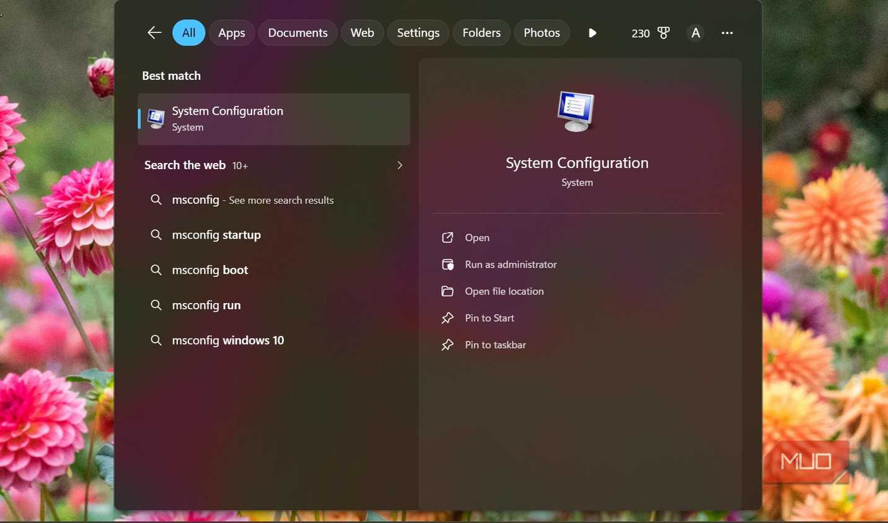Switch to the Photos filter tab
The height and width of the screenshot is (523, 888).
542,33
